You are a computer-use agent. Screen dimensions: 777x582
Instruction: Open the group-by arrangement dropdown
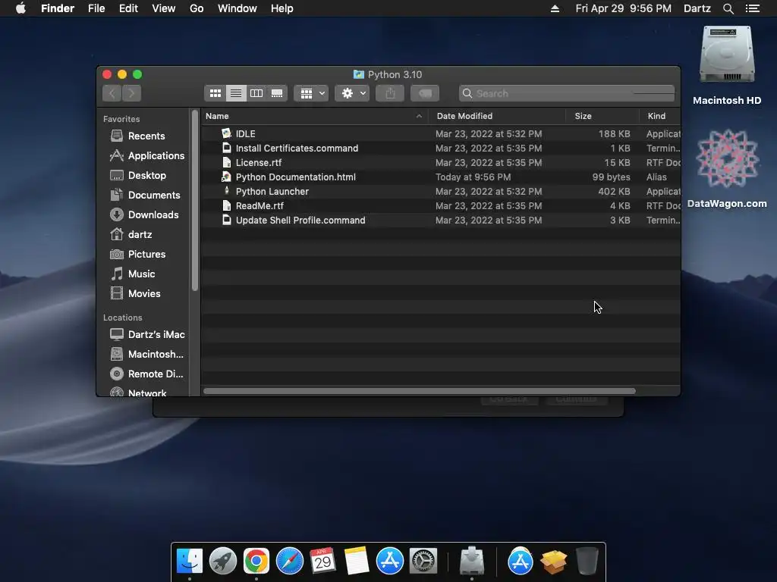pyautogui.click(x=311, y=93)
